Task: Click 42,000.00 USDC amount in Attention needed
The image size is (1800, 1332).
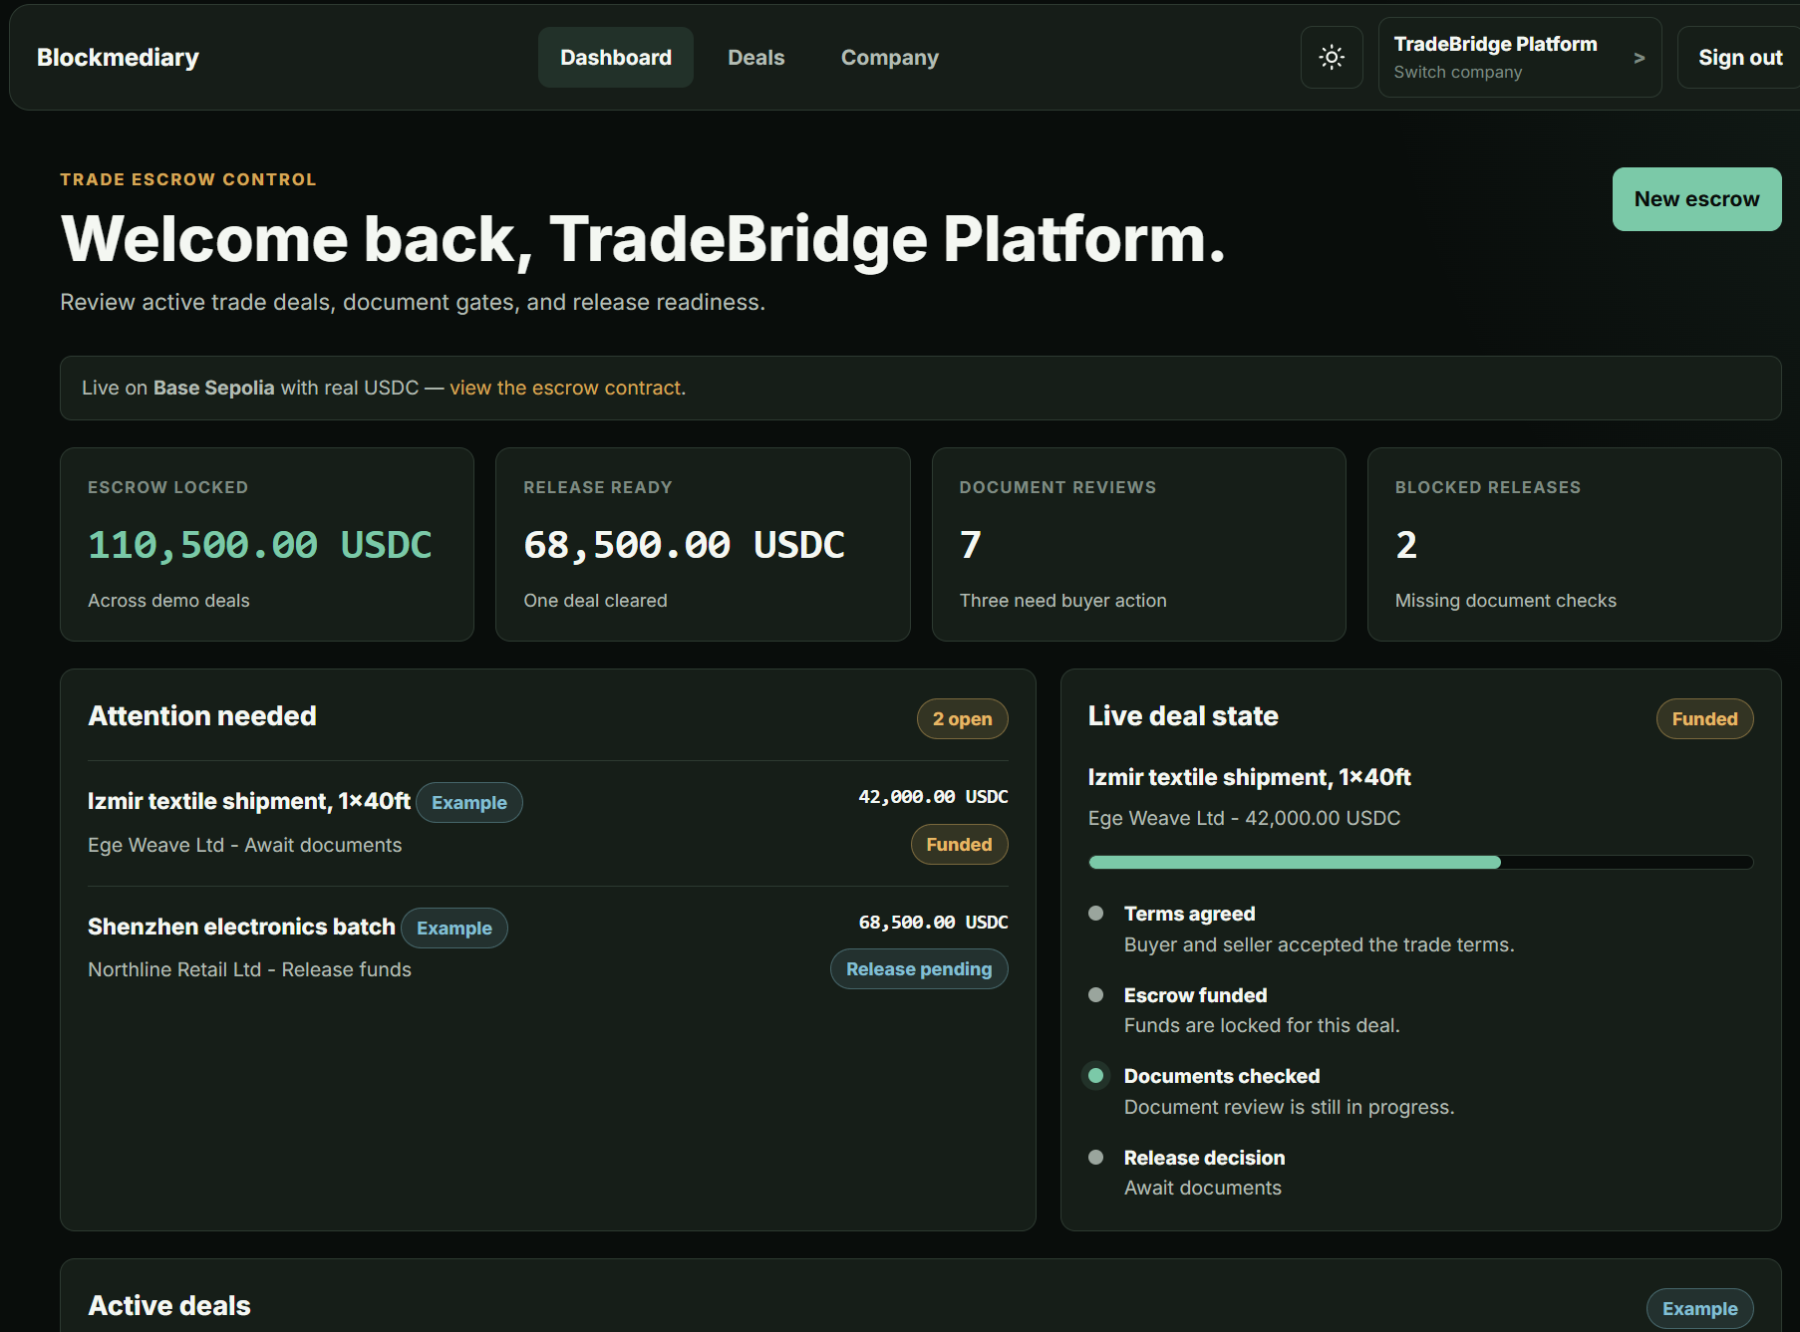Action: click(933, 797)
